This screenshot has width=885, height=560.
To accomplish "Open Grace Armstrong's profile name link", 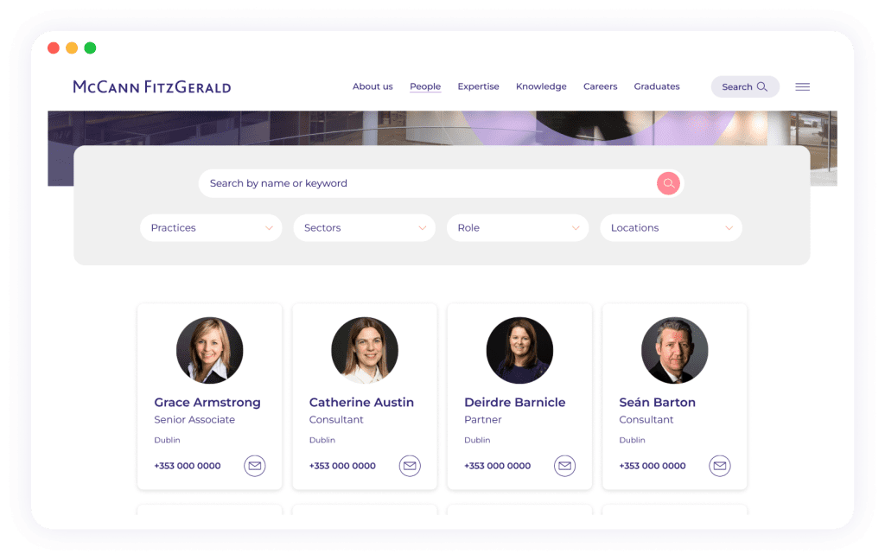I will tap(207, 403).
